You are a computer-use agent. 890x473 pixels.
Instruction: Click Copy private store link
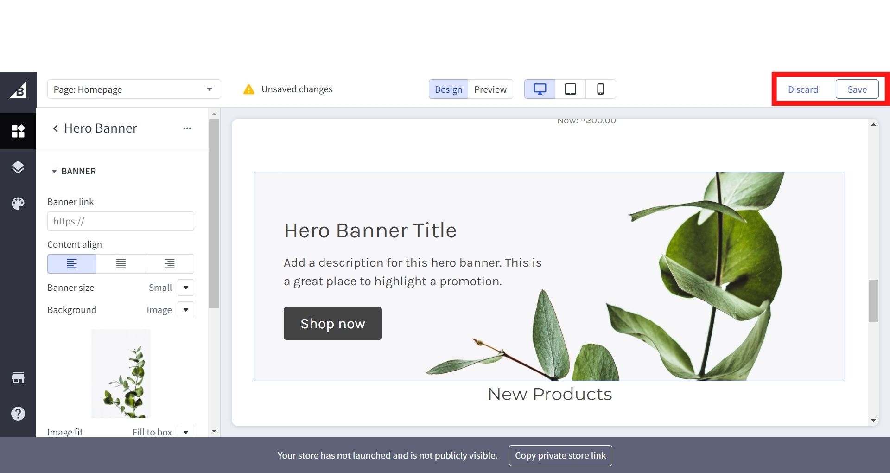pos(560,455)
